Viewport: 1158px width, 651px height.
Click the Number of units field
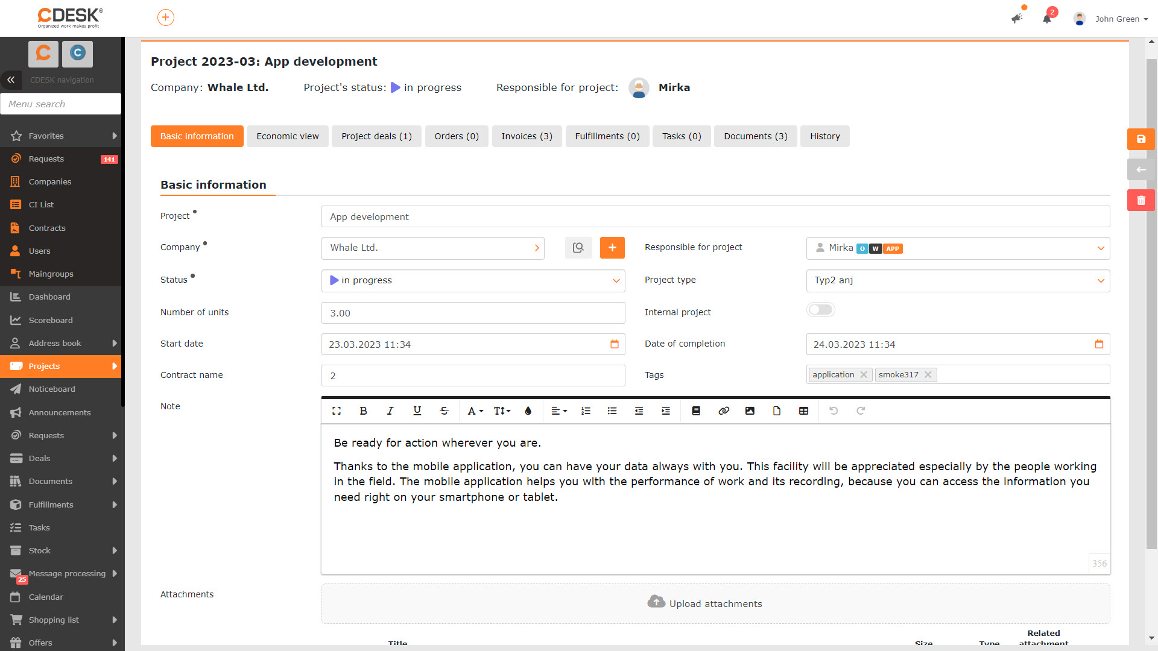473,313
